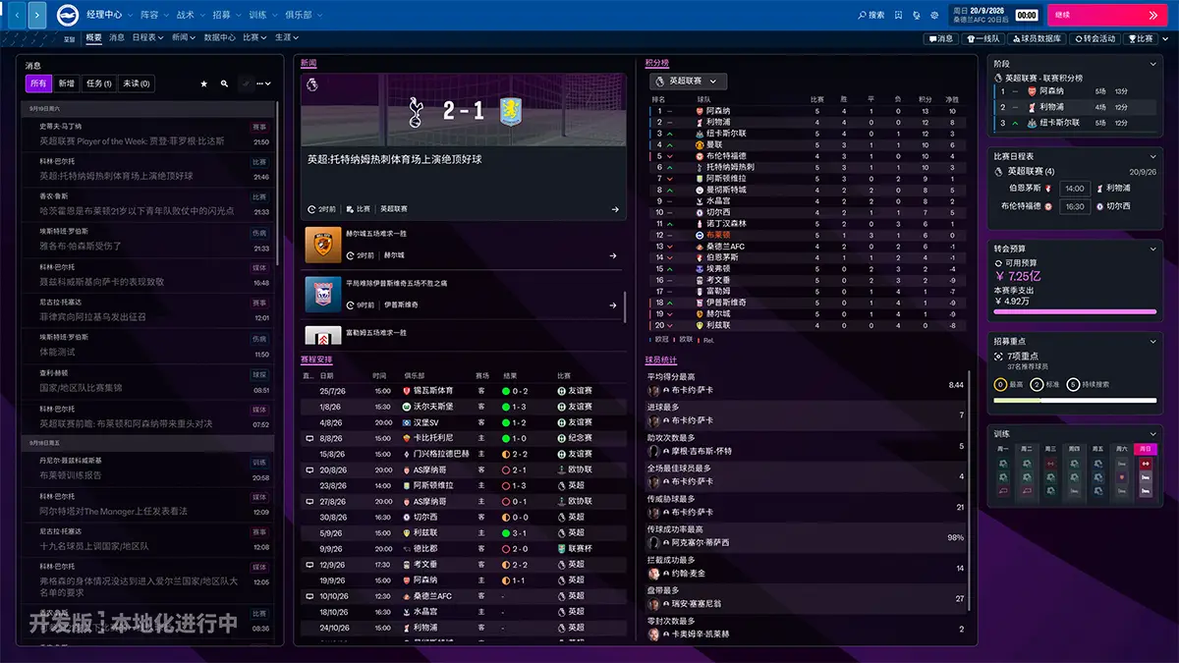Click the 最高 priority circle 0
Screen dimensions: 1179x663
click(x=1001, y=385)
